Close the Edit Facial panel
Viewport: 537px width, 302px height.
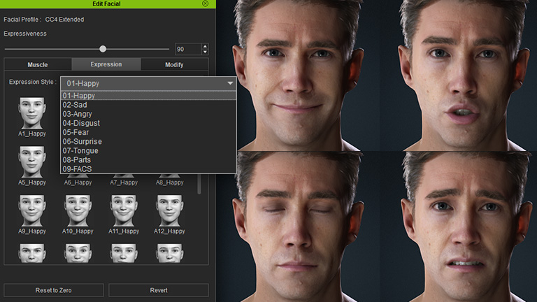(x=205, y=3)
